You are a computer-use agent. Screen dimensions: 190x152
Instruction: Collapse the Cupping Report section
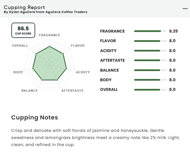pos(185,8)
